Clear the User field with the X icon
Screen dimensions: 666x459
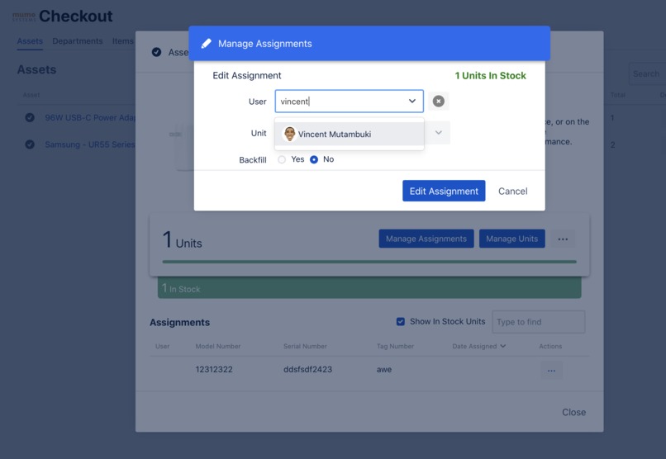(438, 101)
